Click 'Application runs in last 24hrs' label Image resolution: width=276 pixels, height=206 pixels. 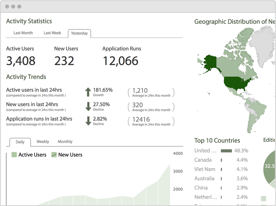coord(39,119)
